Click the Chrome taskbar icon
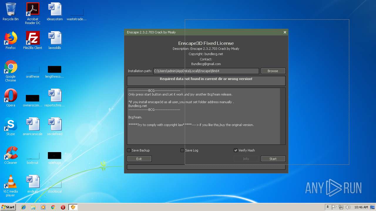This screenshot has height=211, width=376. pos(53,207)
